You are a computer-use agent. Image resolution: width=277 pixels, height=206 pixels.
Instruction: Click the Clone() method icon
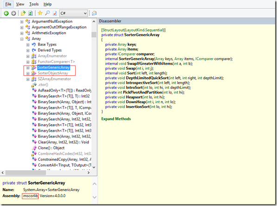coord(34,148)
